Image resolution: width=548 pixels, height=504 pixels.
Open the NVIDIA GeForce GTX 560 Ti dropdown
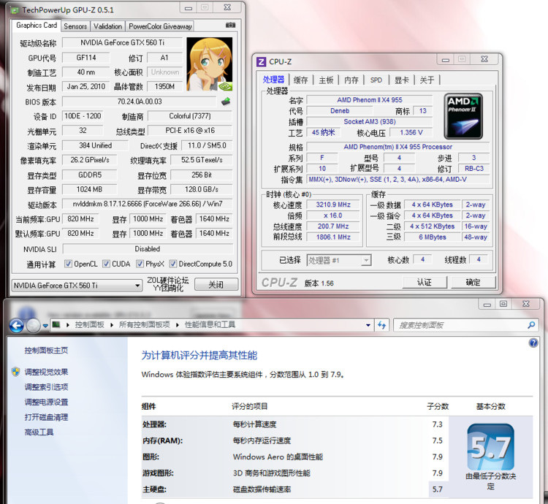pyautogui.click(x=77, y=286)
